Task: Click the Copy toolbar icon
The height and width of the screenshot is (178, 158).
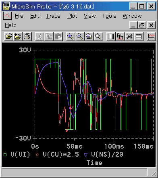Action: pos(49,36)
